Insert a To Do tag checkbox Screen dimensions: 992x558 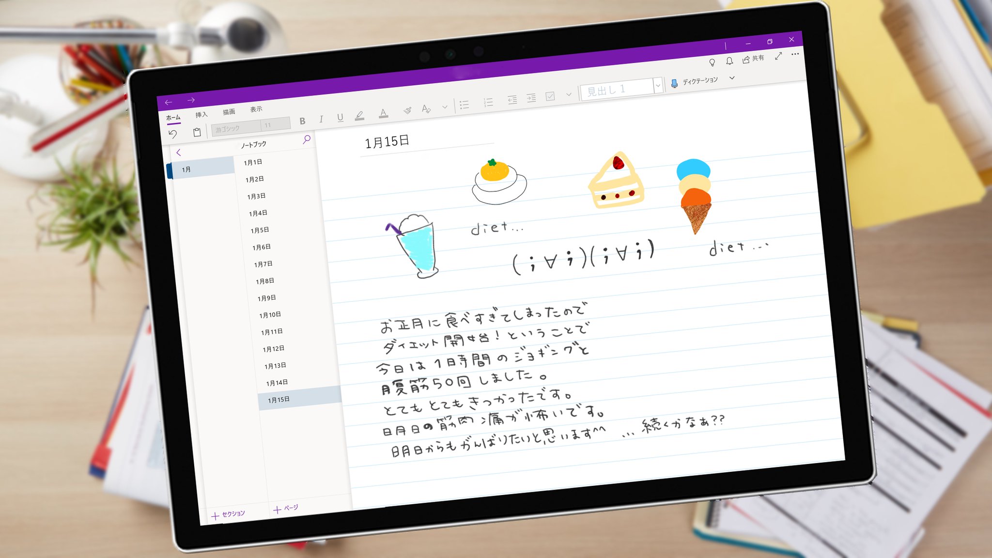click(550, 97)
